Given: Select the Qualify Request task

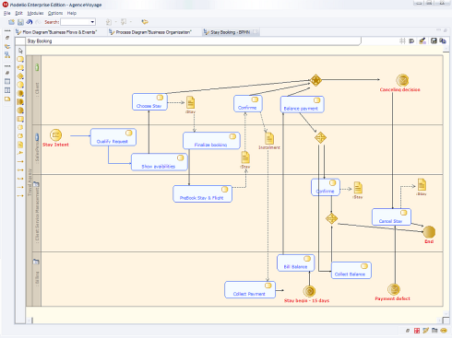Looking at the screenshot, I should (x=113, y=137).
